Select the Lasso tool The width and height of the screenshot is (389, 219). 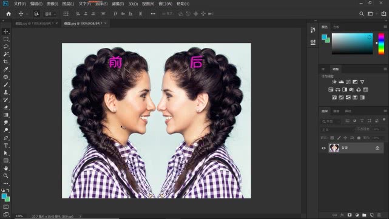pyautogui.click(x=5, y=46)
